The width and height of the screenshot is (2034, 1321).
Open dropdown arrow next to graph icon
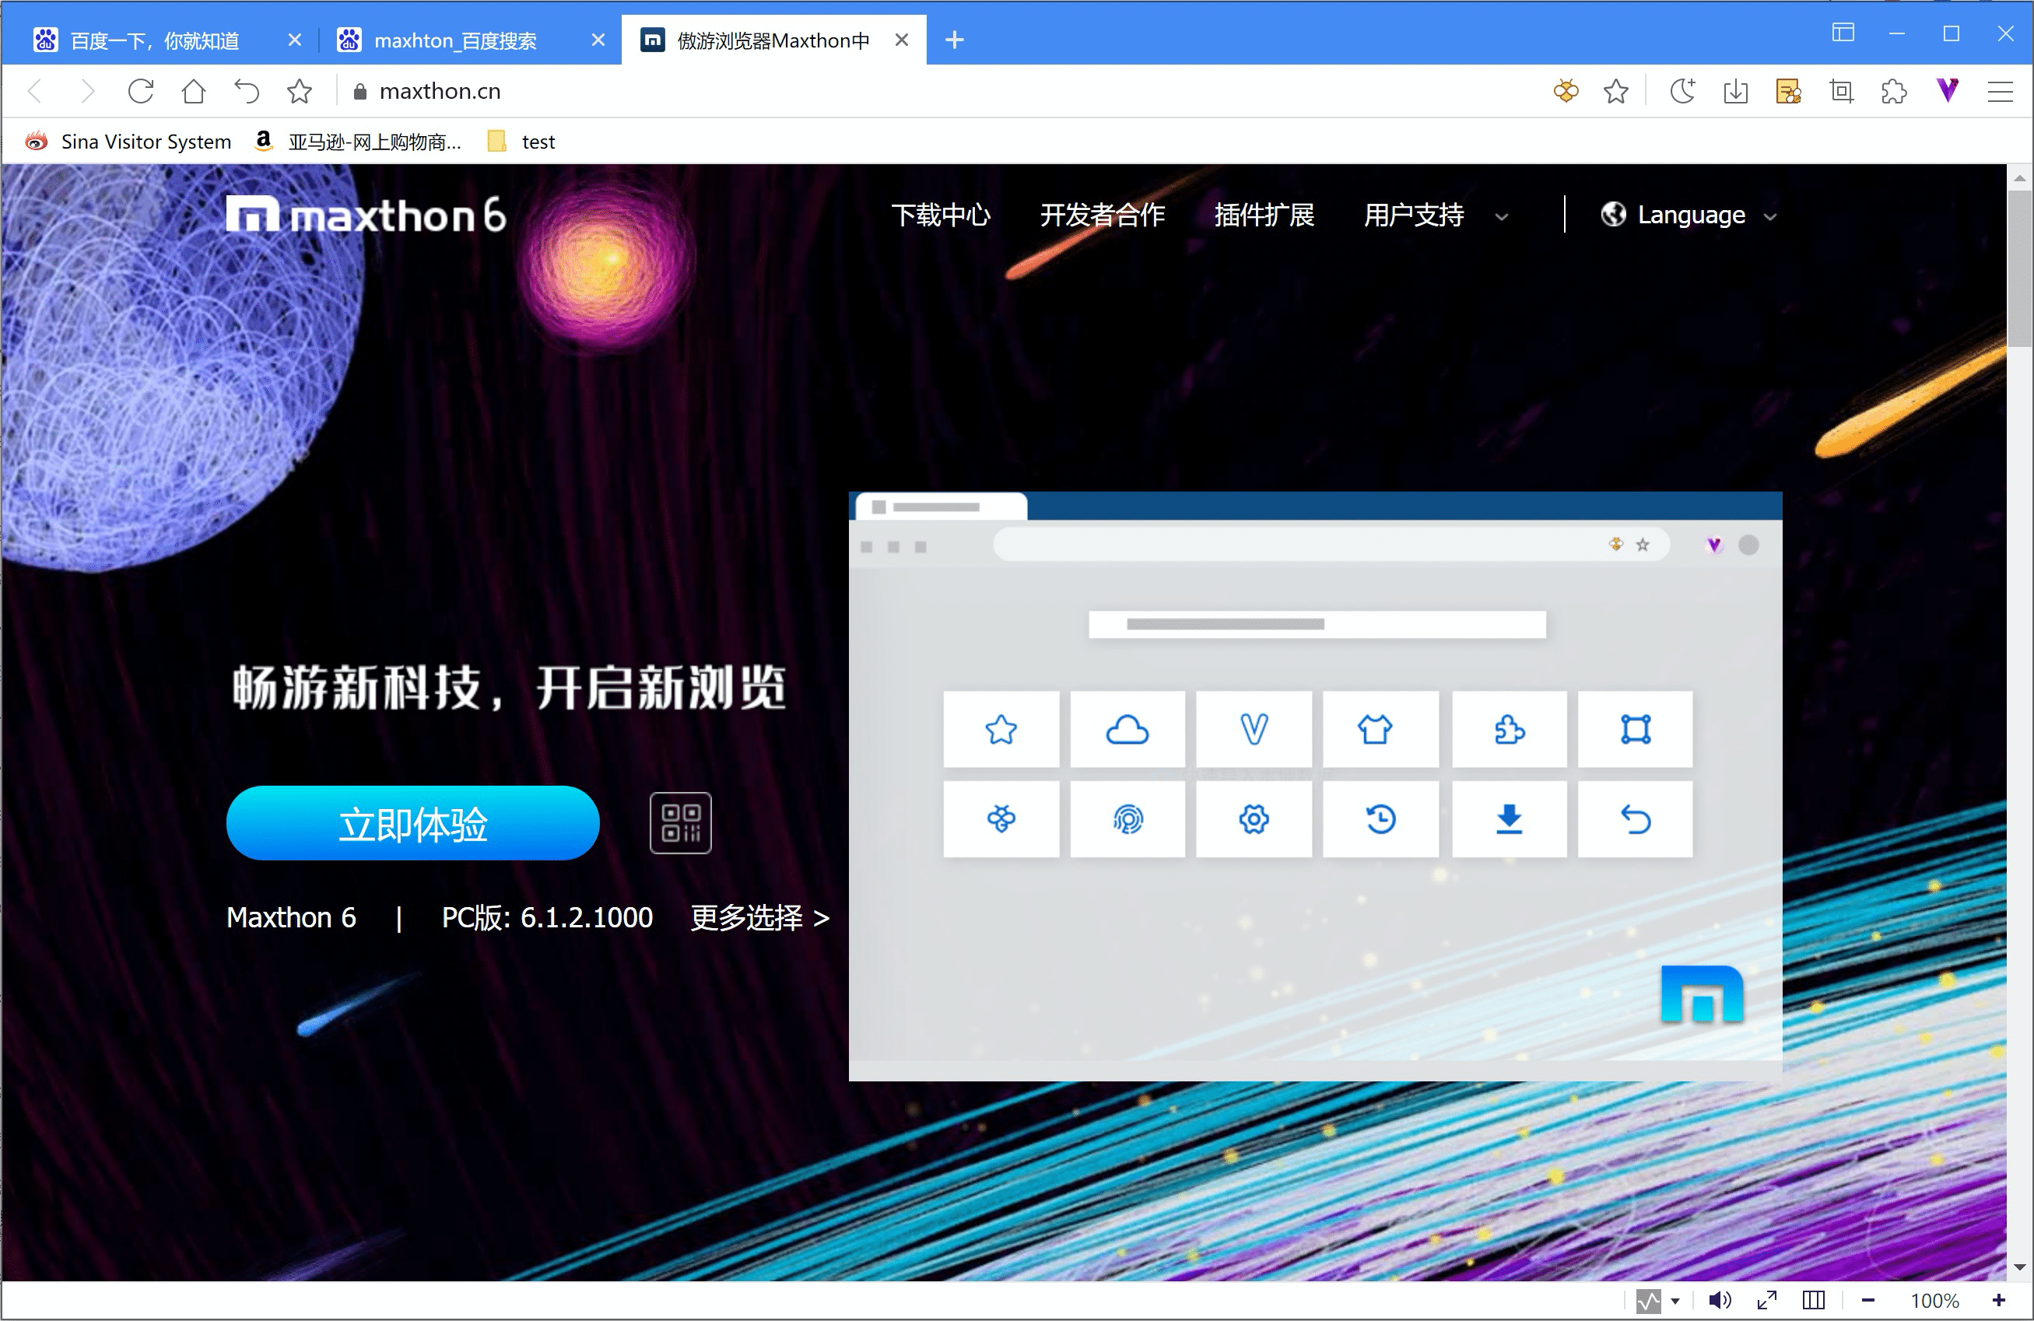[1675, 1301]
